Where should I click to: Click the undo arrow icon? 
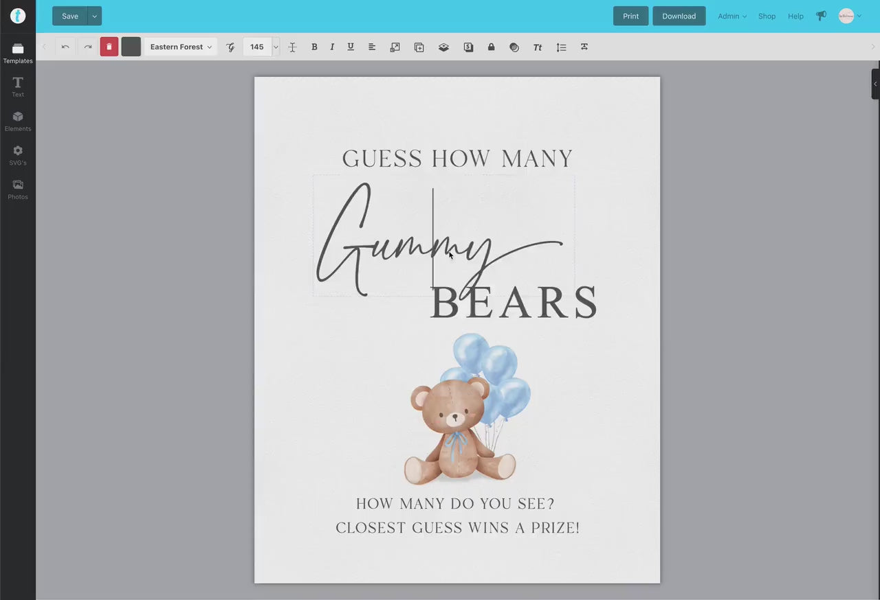65,47
